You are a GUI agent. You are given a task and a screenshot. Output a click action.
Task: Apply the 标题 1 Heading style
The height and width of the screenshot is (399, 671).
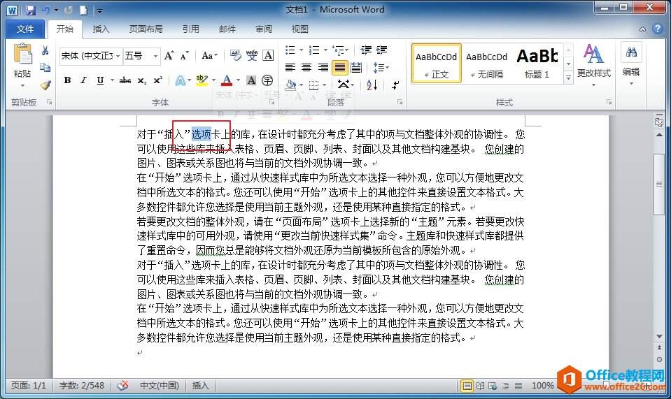click(537, 63)
